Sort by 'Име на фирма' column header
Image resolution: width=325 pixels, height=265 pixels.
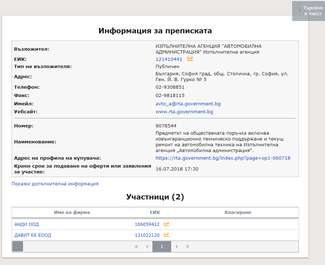pos(72,212)
